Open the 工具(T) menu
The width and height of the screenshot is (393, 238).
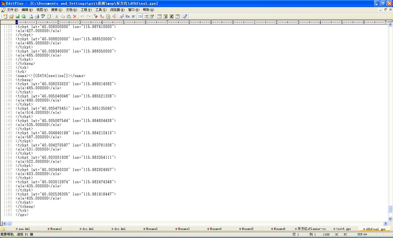tap(101, 10)
